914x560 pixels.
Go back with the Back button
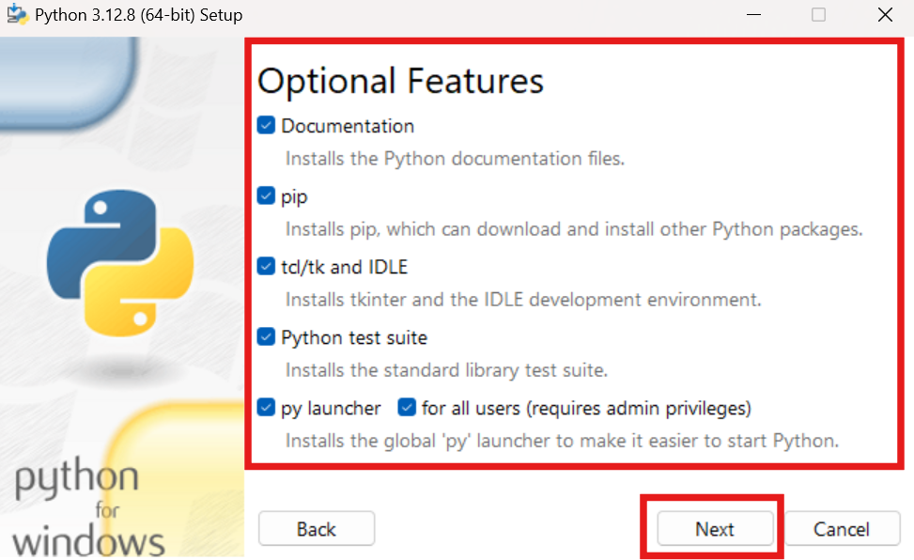point(317,529)
